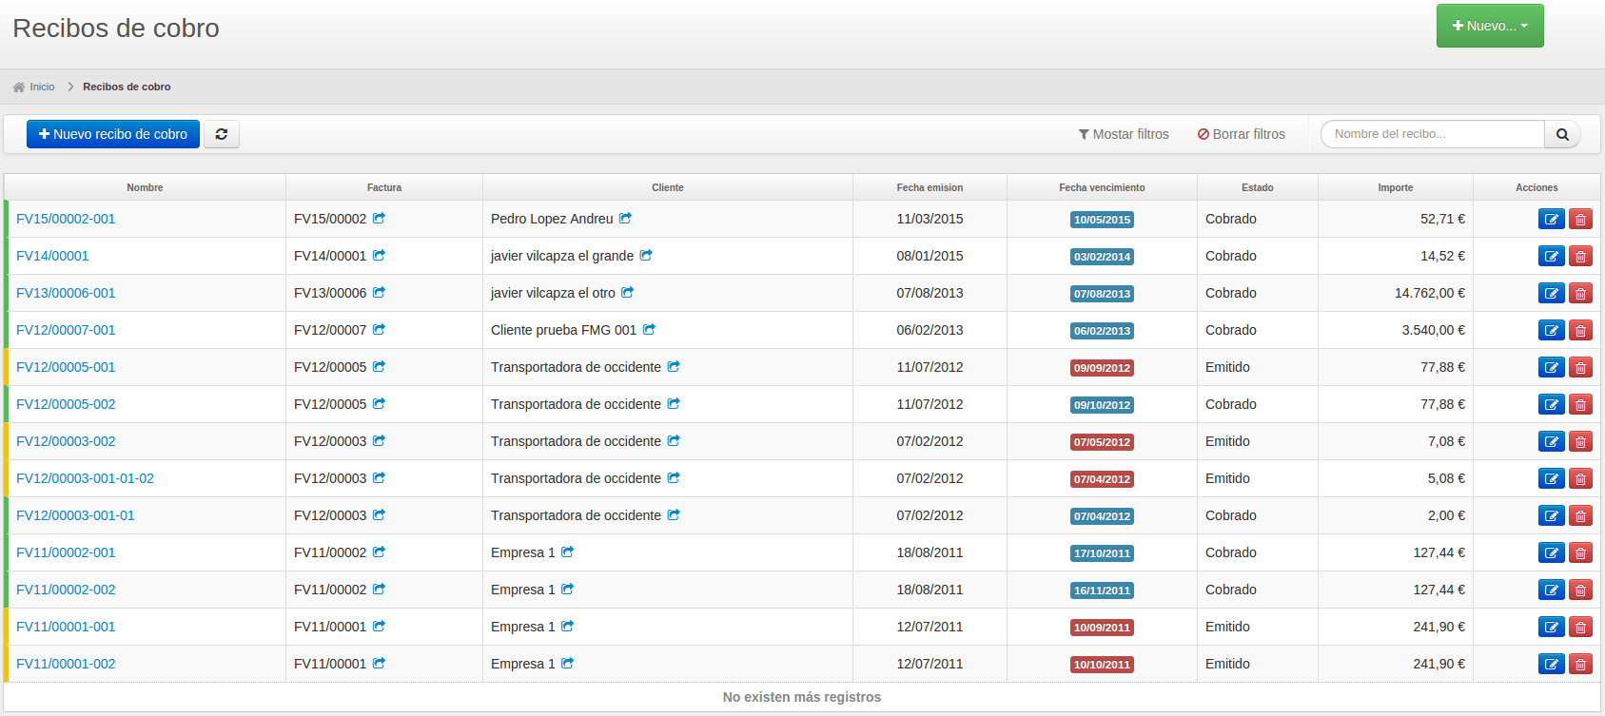
Task: Edit receipt FV12/00003-001-01
Action: pos(1552,515)
